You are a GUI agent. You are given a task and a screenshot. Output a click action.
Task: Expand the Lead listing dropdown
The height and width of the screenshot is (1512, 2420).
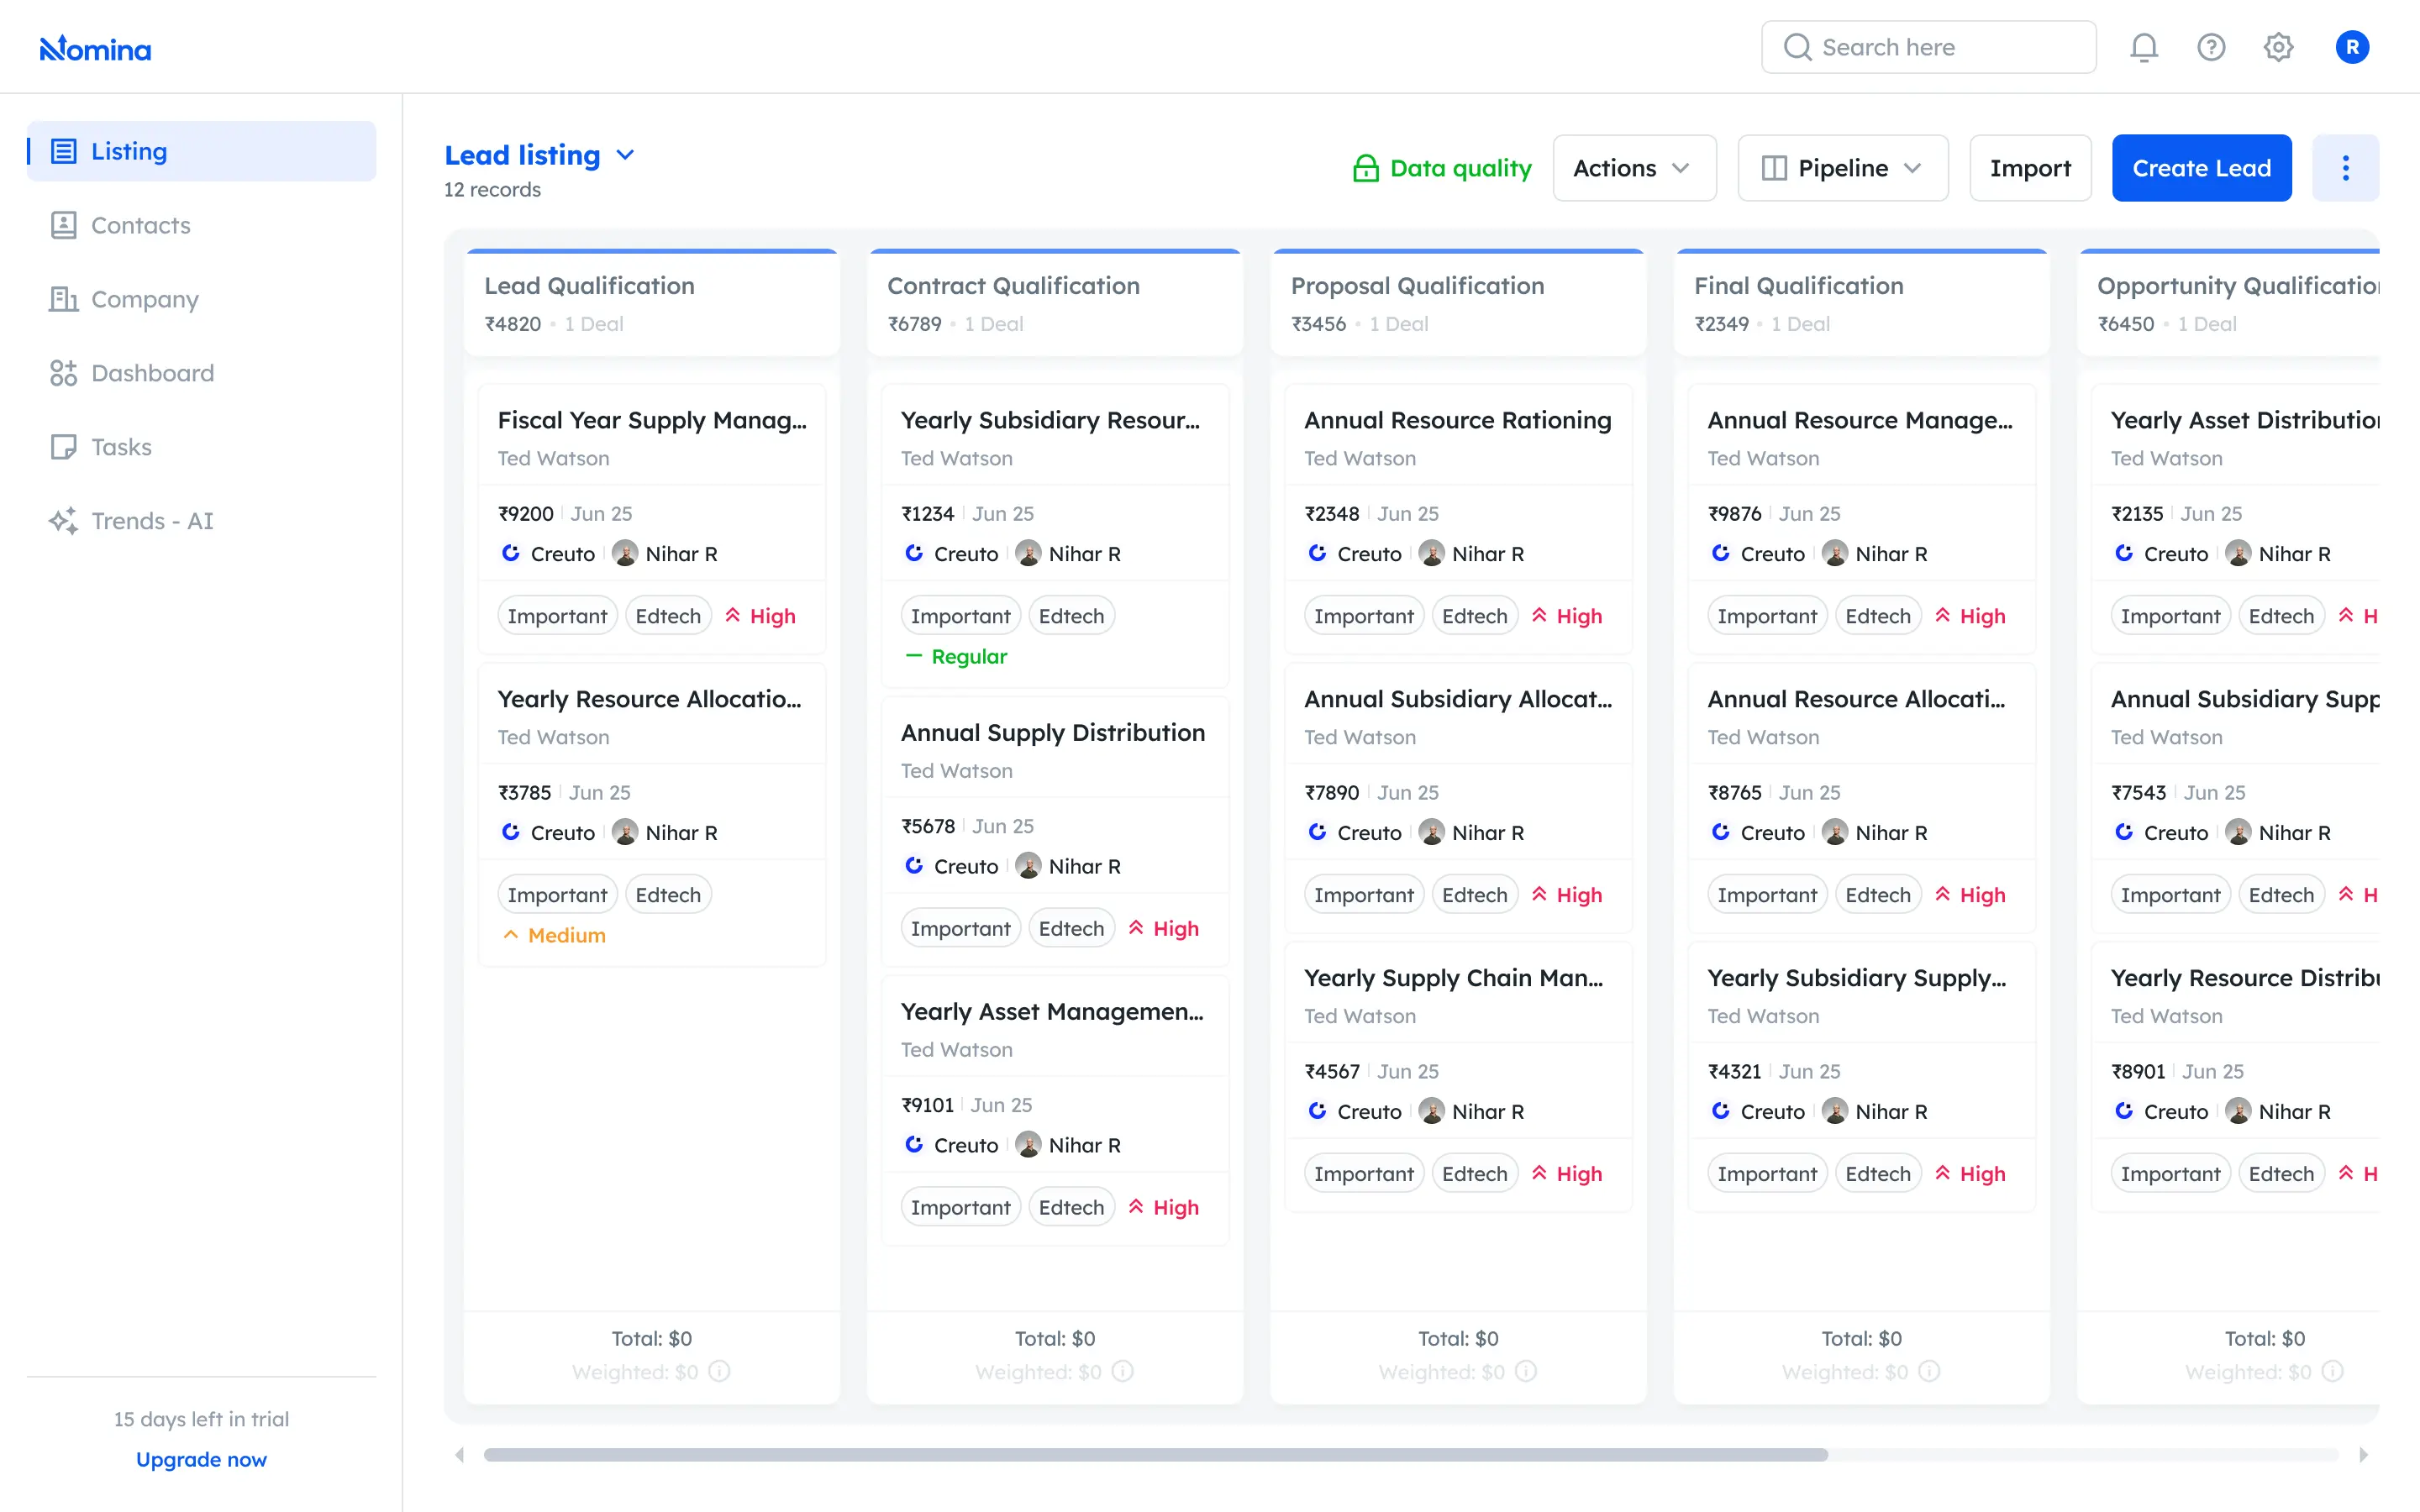click(540, 155)
